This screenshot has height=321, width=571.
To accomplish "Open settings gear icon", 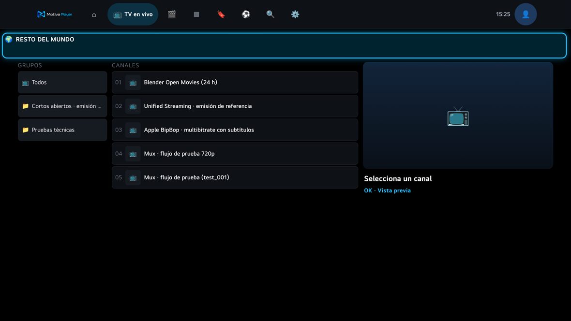I will click(x=295, y=14).
